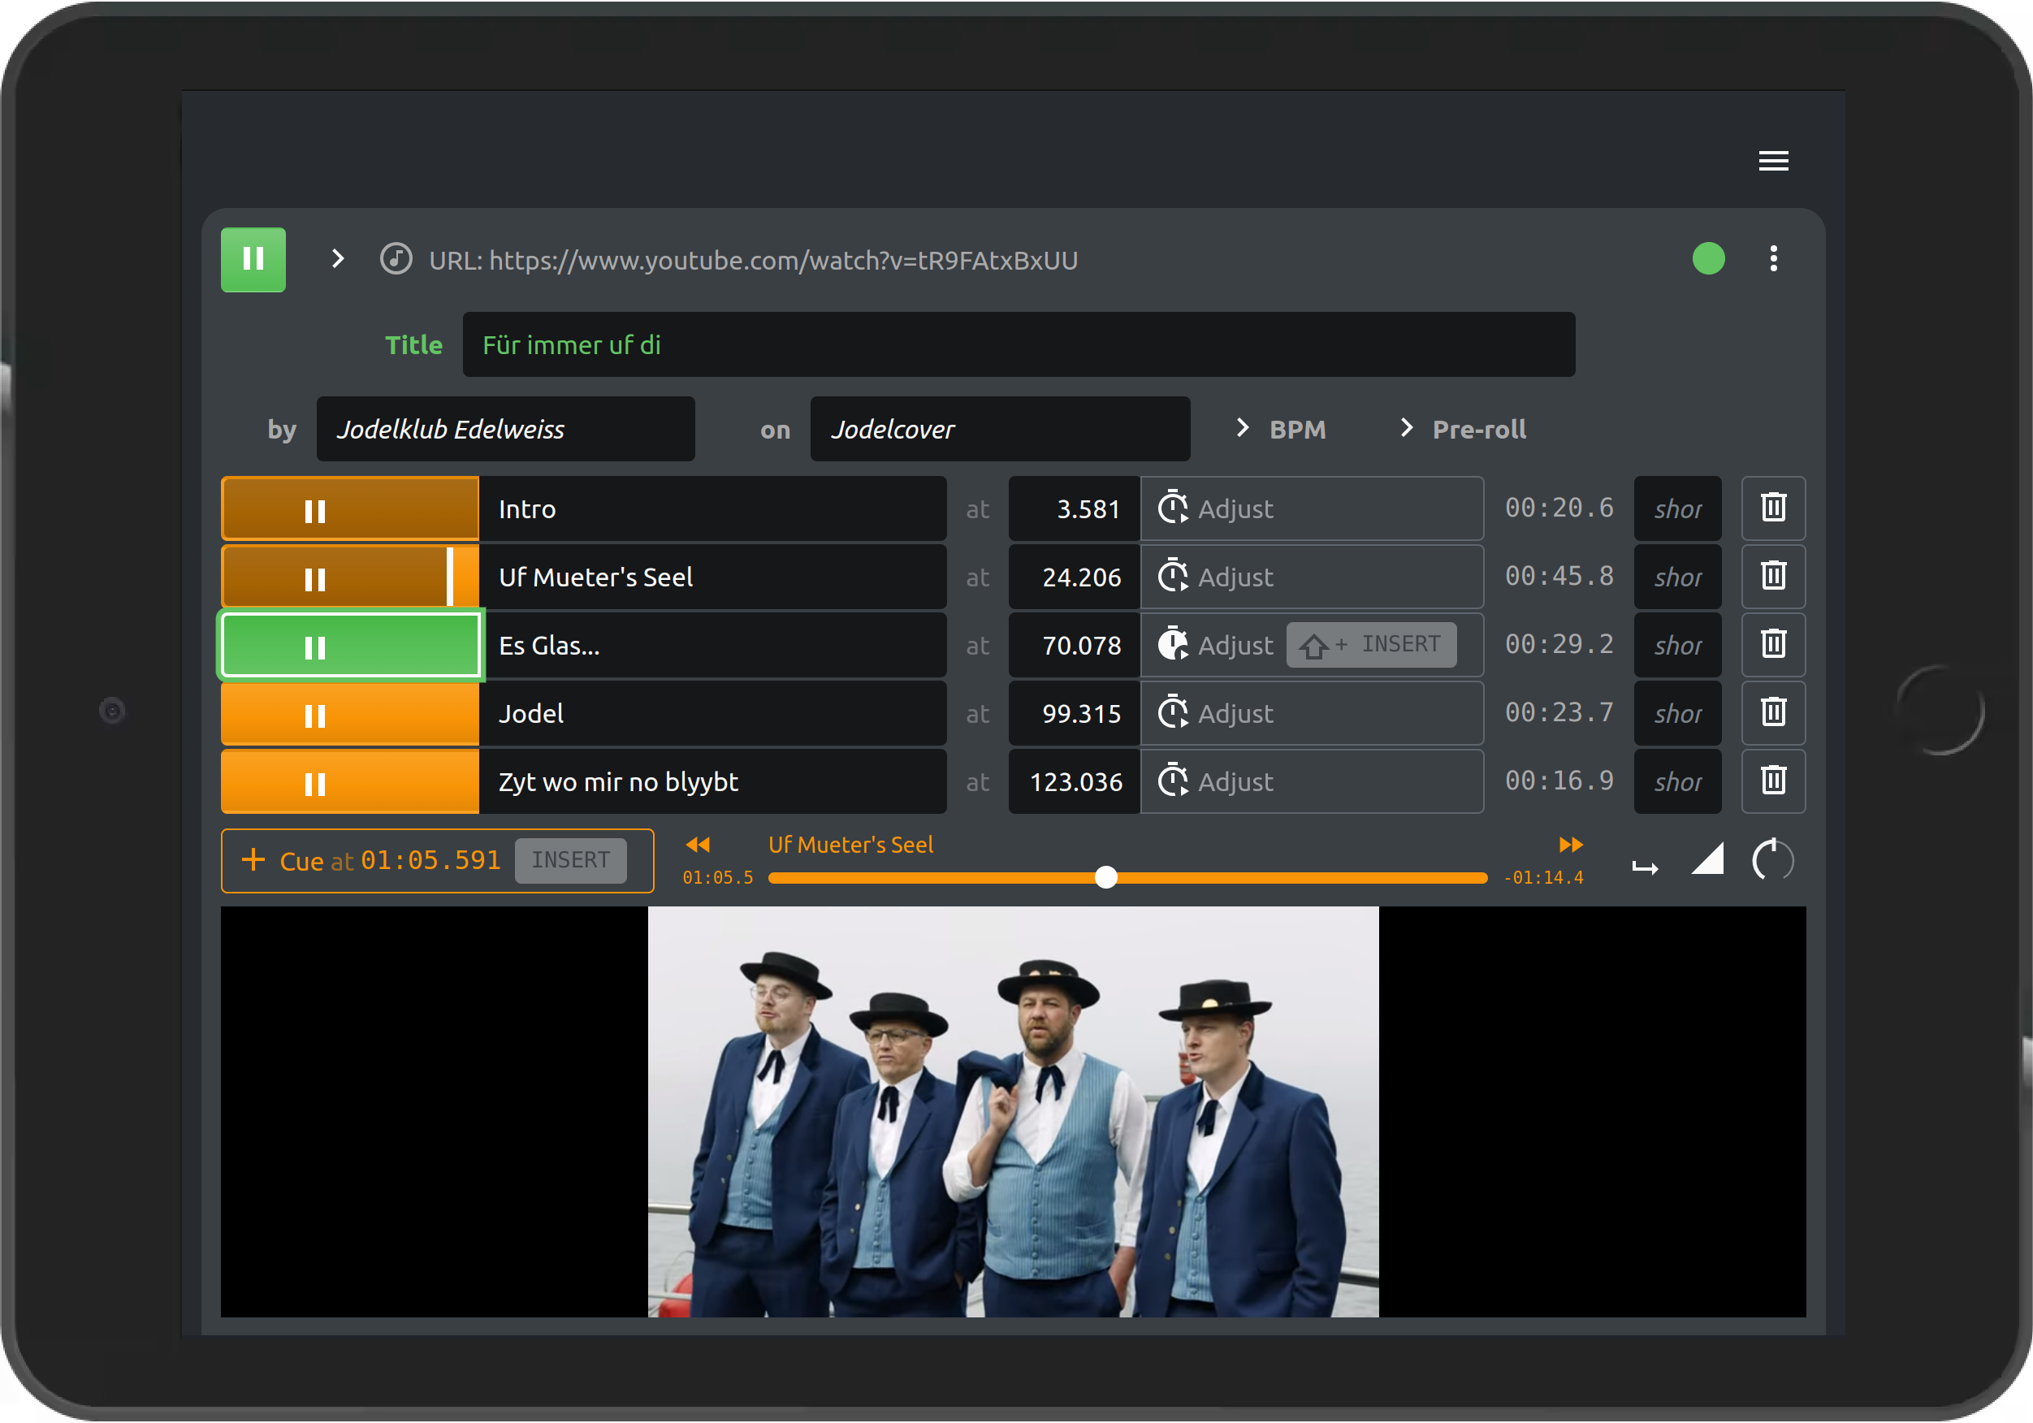Click the Adjust icon for Zyt wo mir no blyybt
Screen dimensions: 2033x1423
pos(1173,781)
